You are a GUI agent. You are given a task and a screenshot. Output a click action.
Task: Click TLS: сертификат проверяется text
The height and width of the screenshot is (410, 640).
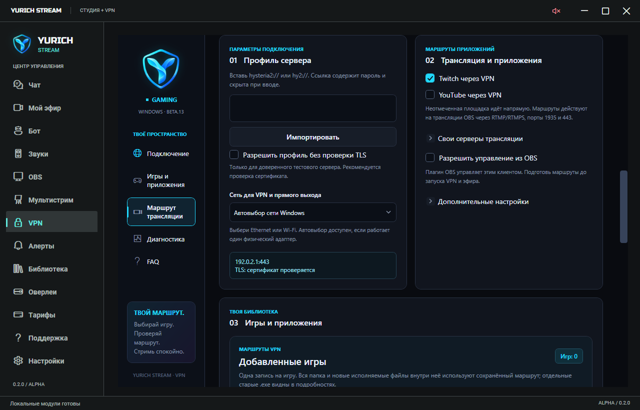click(275, 269)
